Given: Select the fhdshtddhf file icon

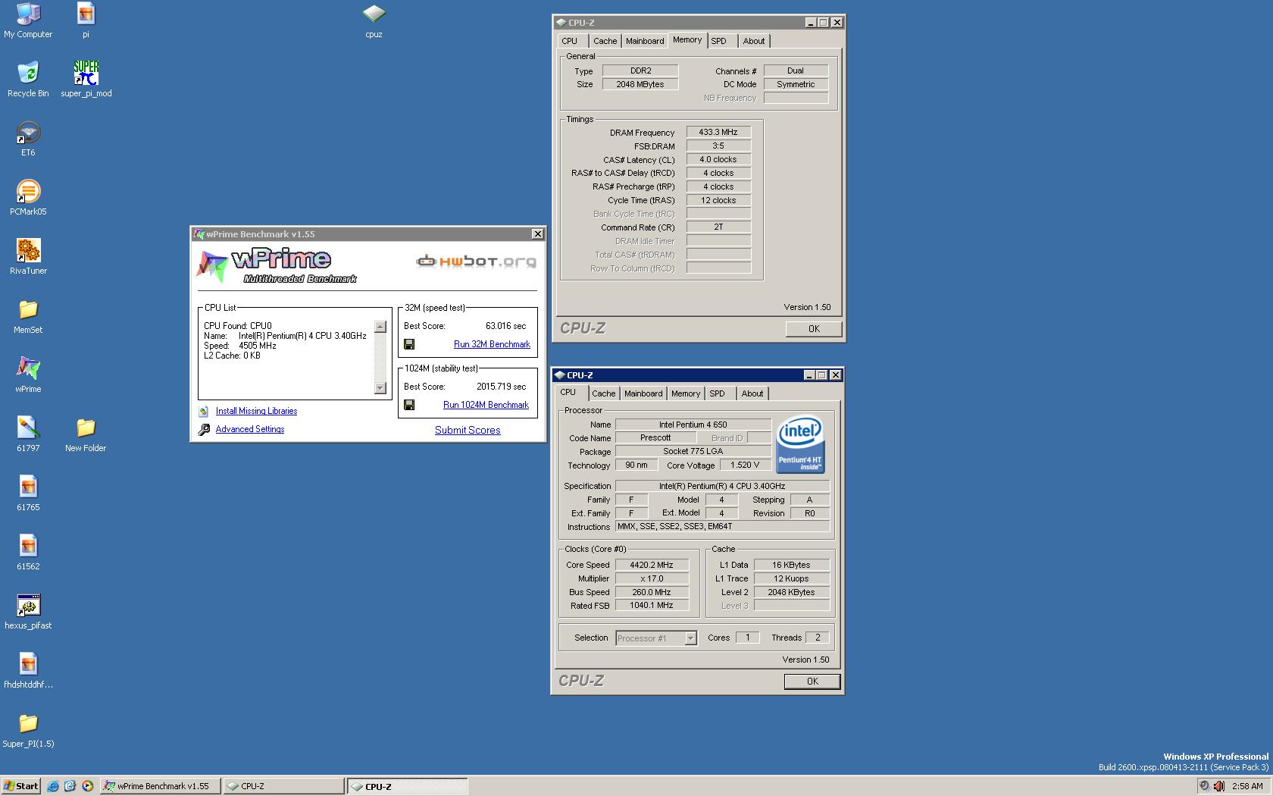Looking at the screenshot, I should point(28,670).
